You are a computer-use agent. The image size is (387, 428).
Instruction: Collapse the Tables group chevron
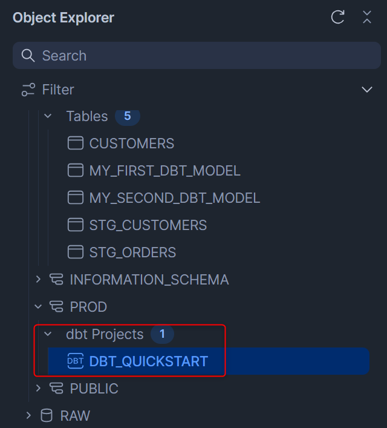coord(48,116)
